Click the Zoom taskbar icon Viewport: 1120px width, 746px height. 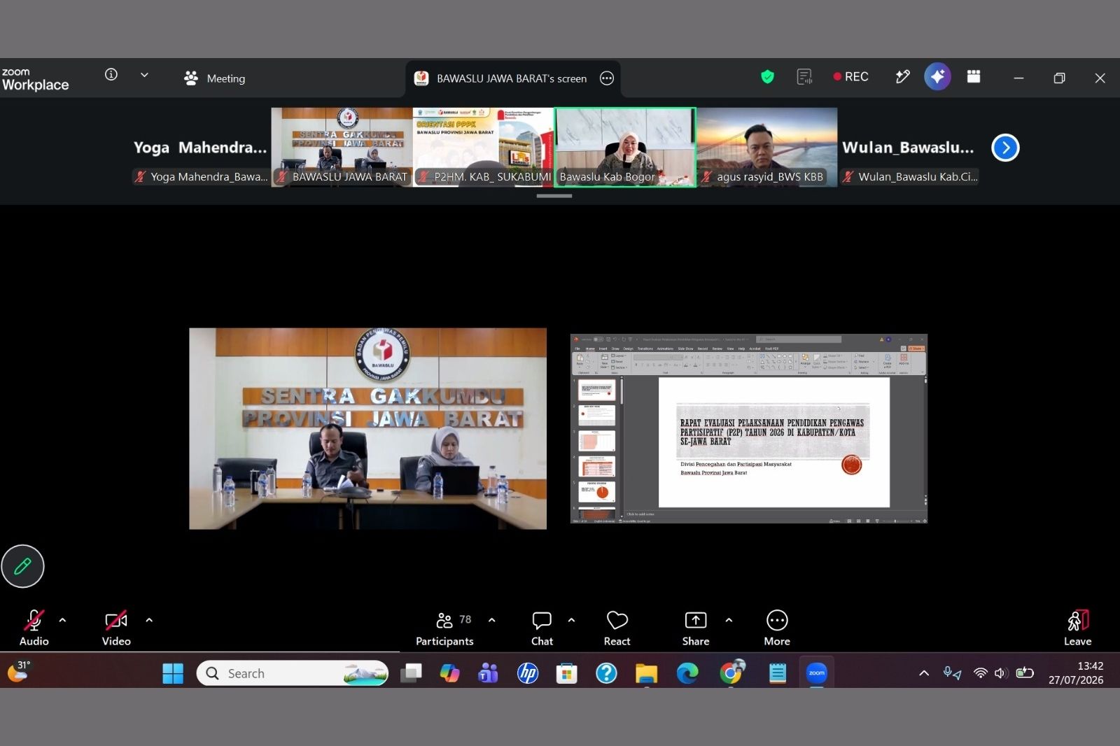pos(817,673)
